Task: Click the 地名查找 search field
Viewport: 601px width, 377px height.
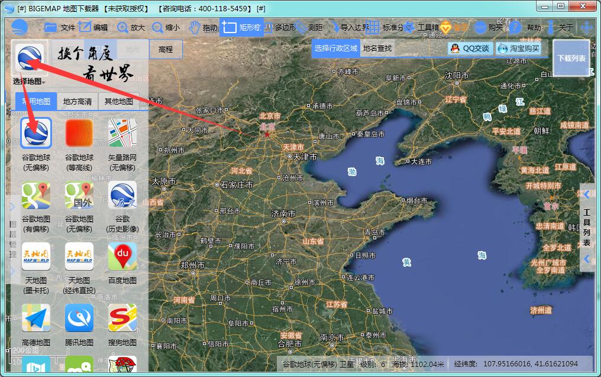Action: pyautogui.click(x=377, y=48)
